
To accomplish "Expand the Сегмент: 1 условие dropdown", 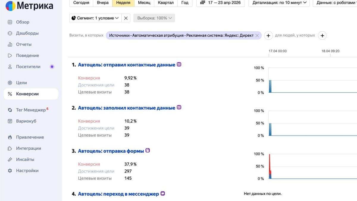I will [95, 18].
